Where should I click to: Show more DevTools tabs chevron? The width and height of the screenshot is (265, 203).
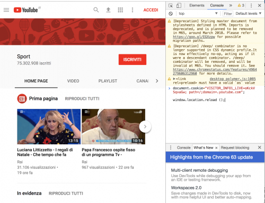[x=231, y=5]
